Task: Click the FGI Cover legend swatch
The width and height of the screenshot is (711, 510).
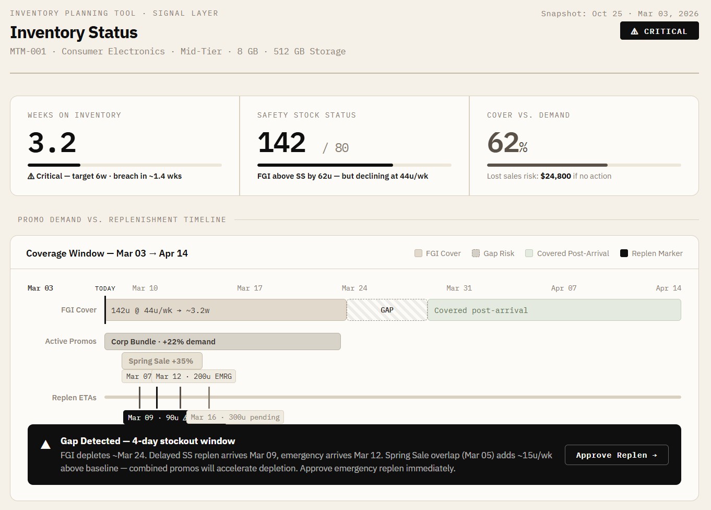Action: (418, 253)
